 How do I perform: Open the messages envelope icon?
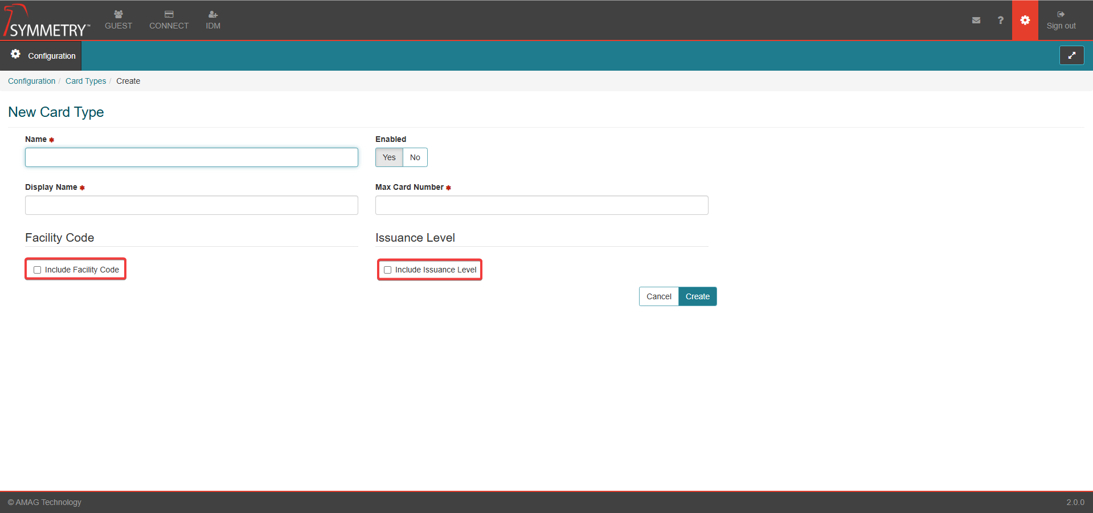(976, 20)
